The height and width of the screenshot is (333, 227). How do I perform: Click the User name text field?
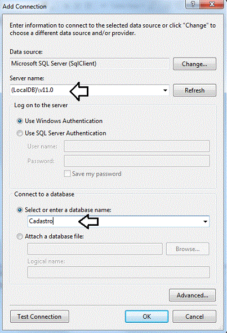[x=137, y=146]
